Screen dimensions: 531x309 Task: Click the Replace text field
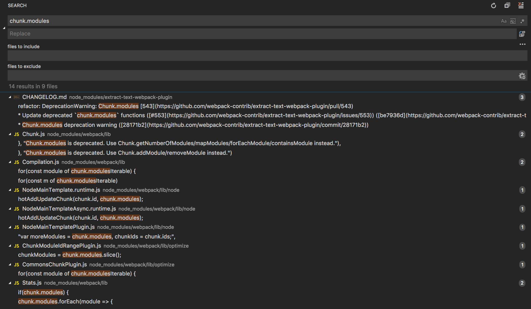pyautogui.click(x=261, y=34)
